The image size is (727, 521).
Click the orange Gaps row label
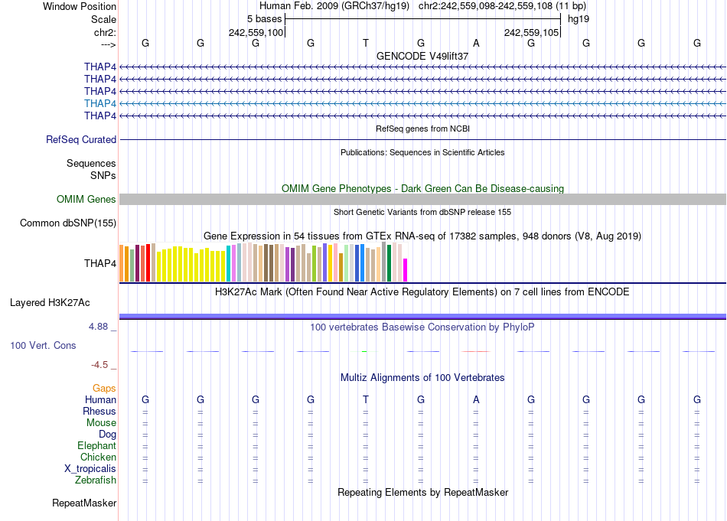click(x=104, y=388)
